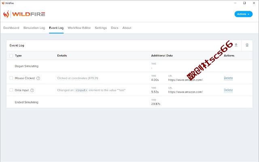Maximize the Wildfire window
Viewport: 259px width, 162px height.
pos(244,3)
